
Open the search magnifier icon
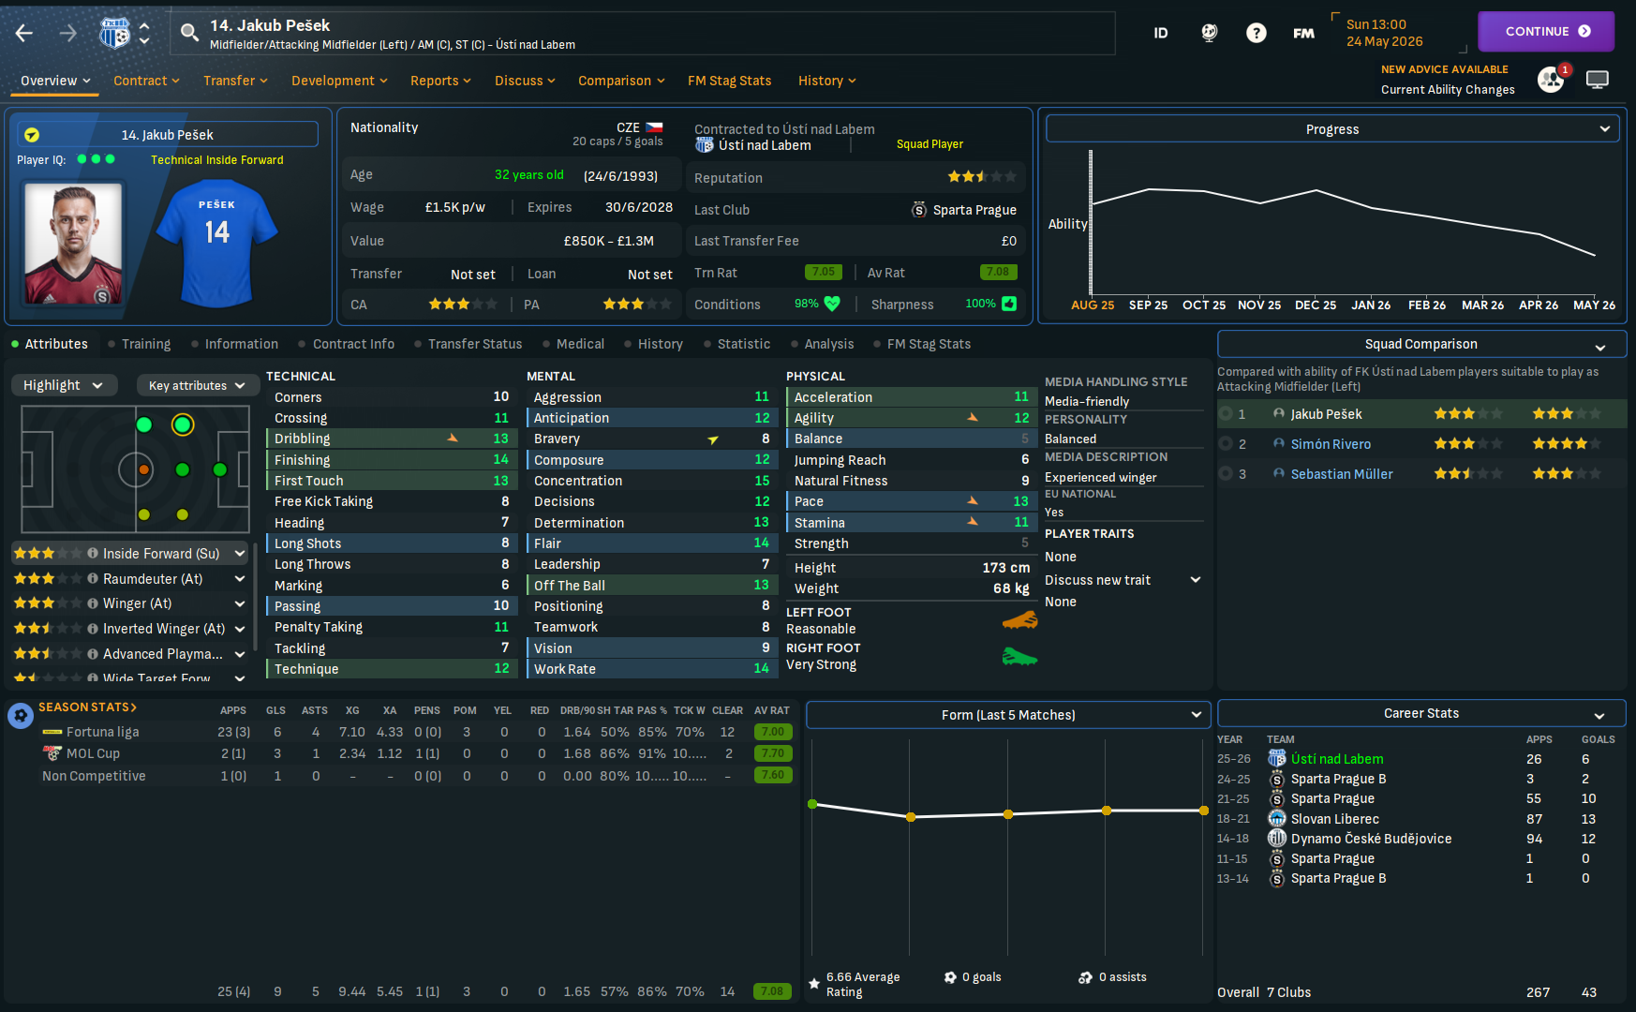coord(189,34)
